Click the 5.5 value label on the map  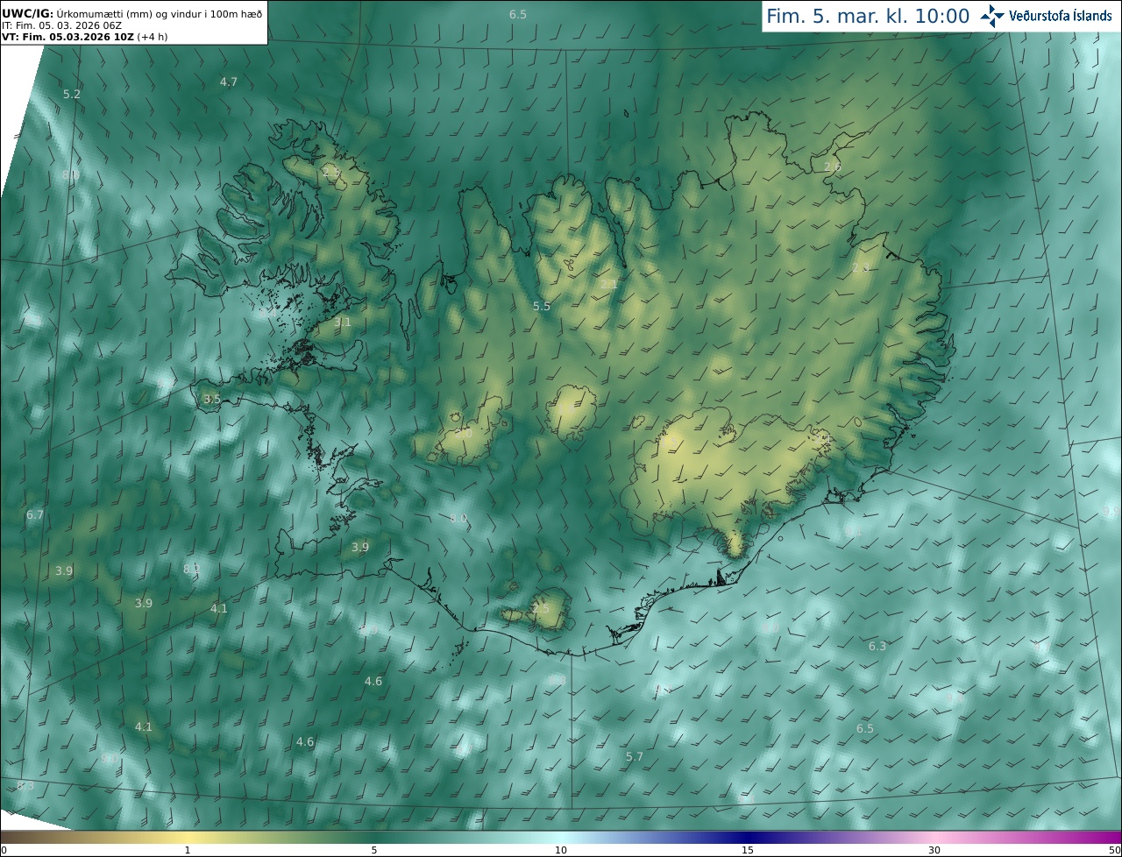(x=542, y=306)
